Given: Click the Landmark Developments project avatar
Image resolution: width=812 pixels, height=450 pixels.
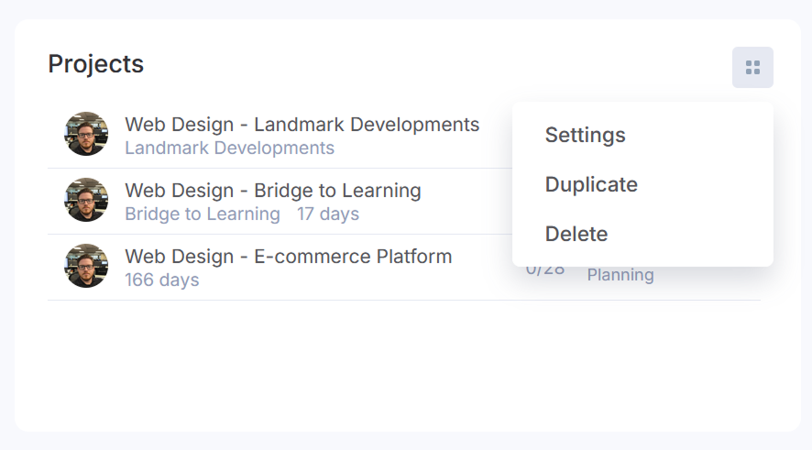Looking at the screenshot, I should pyautogui.click(x=86, y=134).
